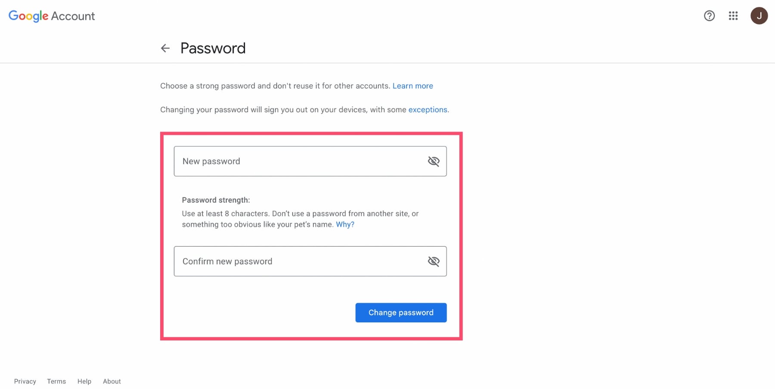775x392 pixels.
Task: Open the Learn more link
Action: tap(412, 86)
